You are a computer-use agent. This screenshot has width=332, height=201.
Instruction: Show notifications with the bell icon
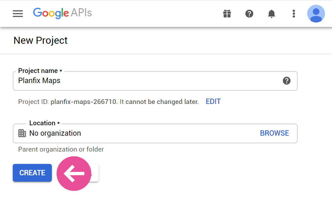(272, 14)
